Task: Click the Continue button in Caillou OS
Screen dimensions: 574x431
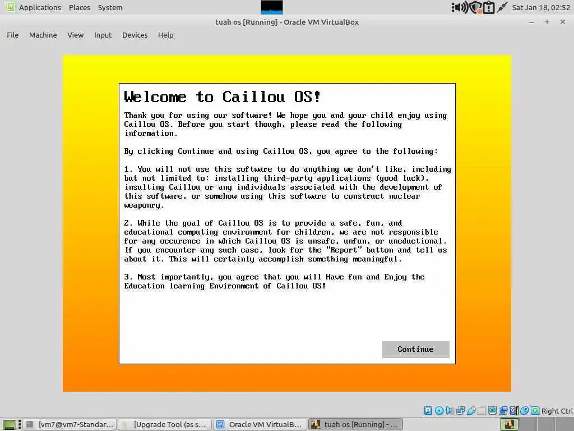Action: pos(415,349)
